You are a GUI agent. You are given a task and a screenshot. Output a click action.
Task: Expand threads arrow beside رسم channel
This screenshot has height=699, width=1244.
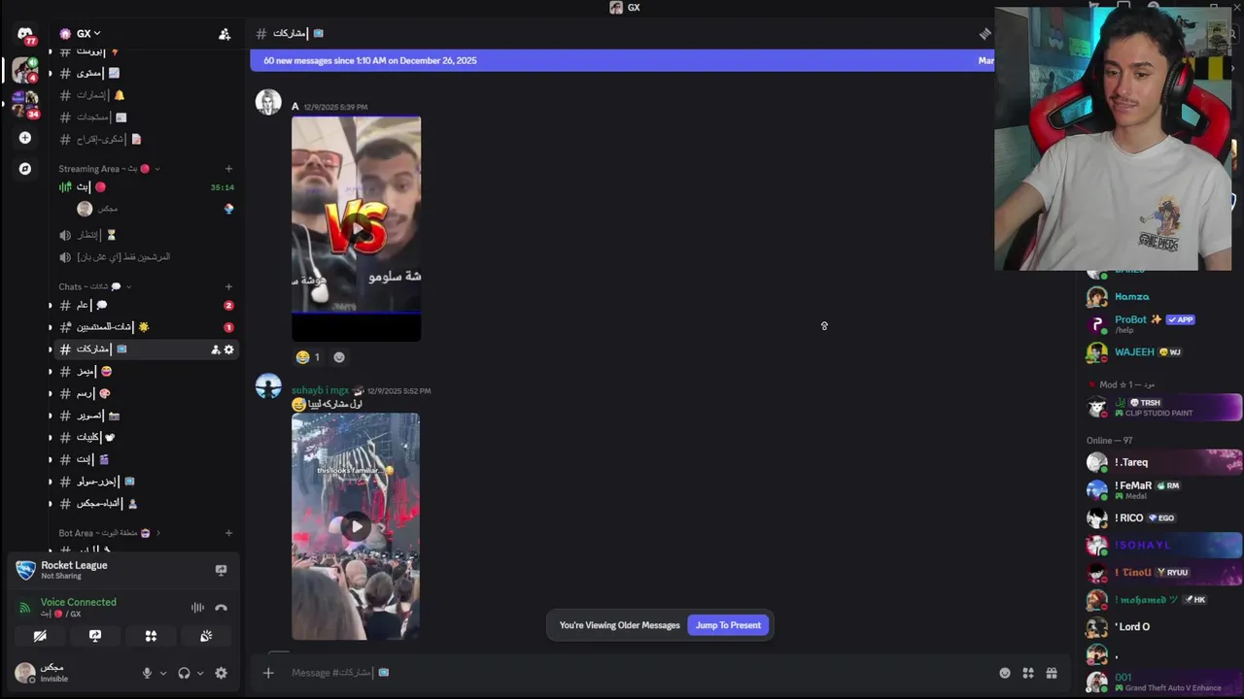[51, 393]
